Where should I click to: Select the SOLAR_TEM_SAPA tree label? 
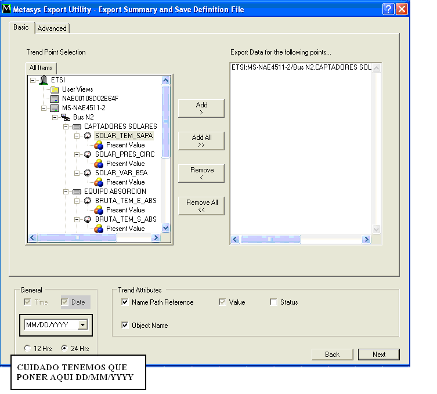coord(124,136)
